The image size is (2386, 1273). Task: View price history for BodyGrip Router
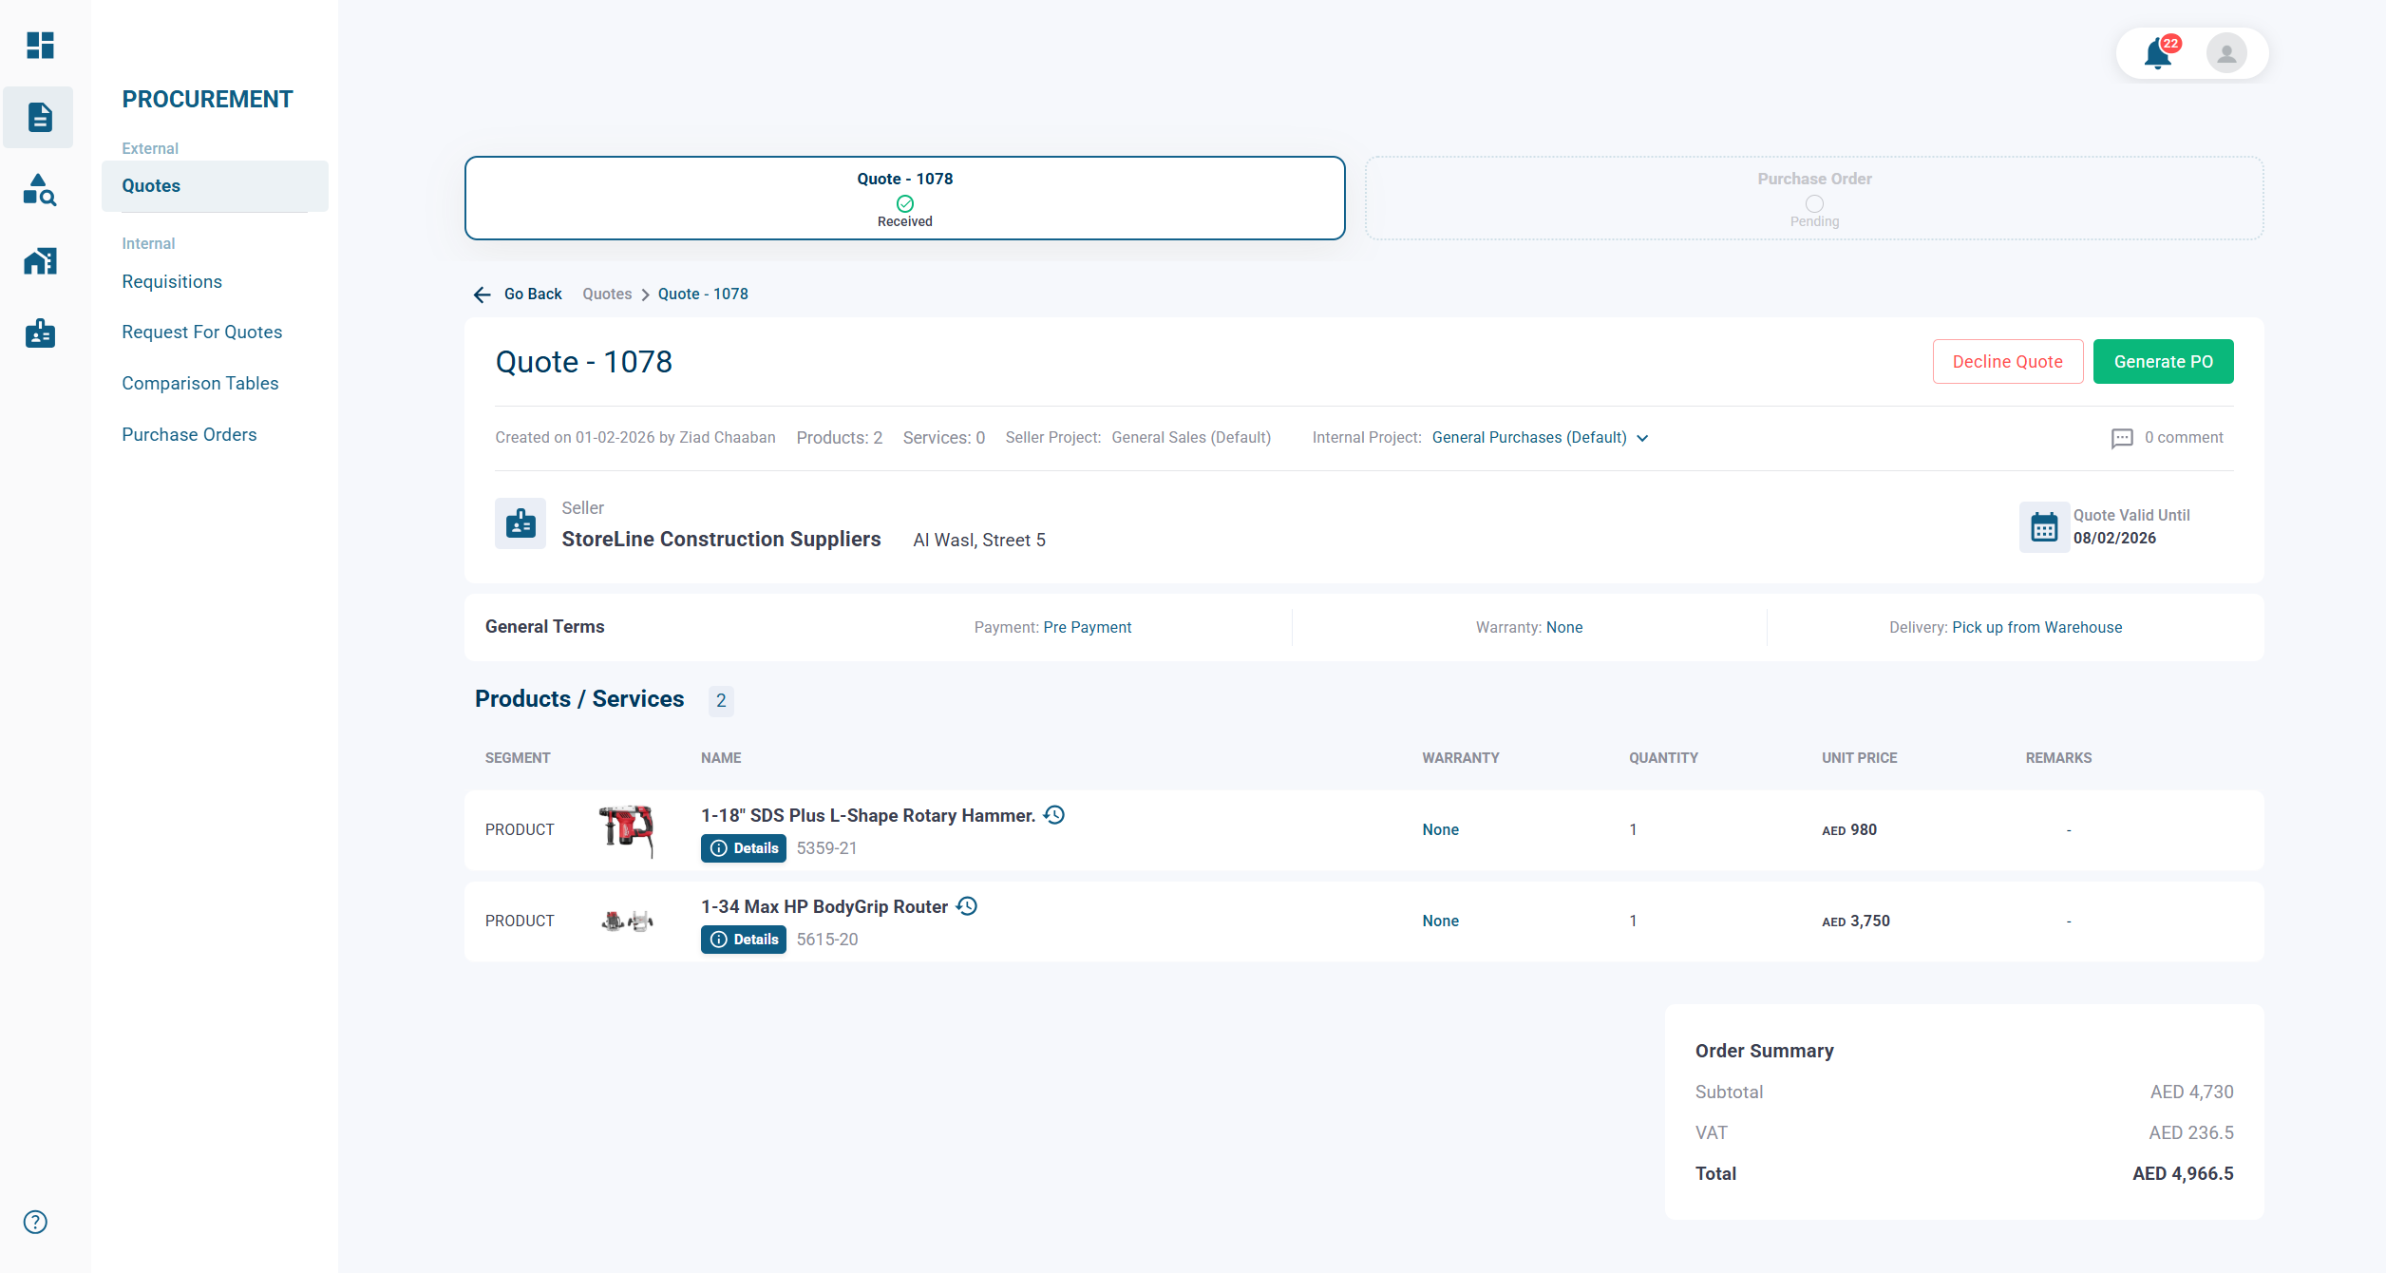pyautogui.click(x=967, y=906)
